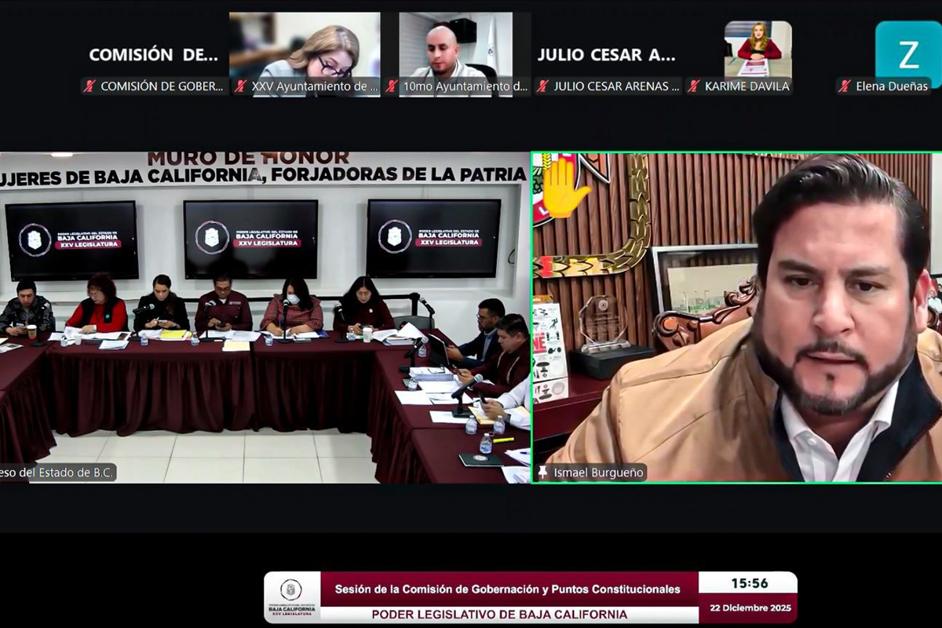Click muted mic icon for JULIO CESAR ARENAS

coord(542,86)
